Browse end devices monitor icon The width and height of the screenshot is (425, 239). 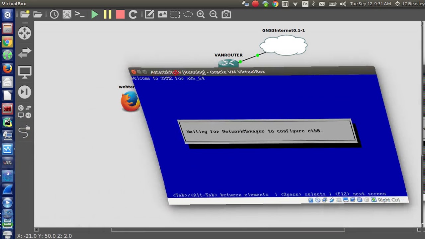pyautogui.click(x=25, y=72)
